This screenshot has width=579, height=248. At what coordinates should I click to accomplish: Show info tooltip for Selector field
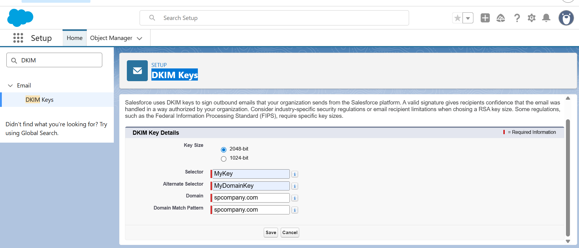tap(295, 174)
